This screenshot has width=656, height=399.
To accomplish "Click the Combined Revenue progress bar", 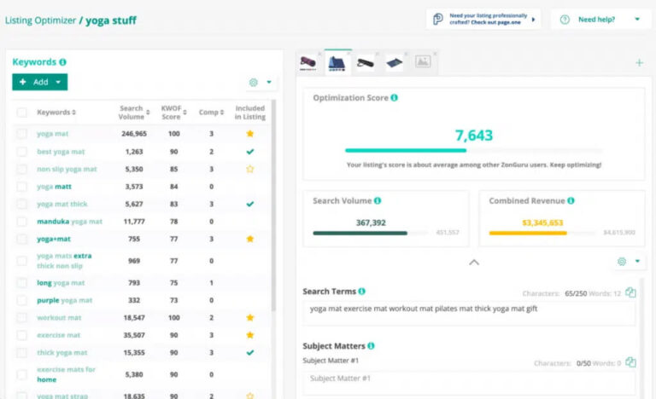I will [542, 233].
